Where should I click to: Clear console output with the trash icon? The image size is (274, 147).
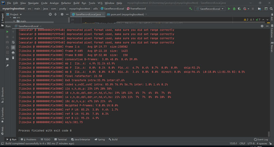click(13, 58)
